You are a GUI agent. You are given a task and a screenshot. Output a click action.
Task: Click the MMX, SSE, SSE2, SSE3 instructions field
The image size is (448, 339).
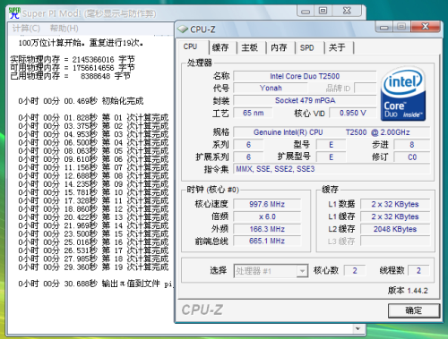pos(332,169)
